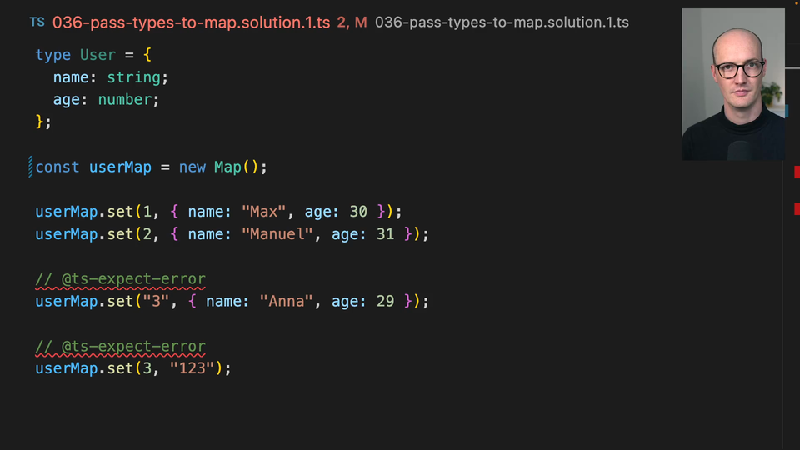Click the TS file type icon in the tab
The width and height of the screenshot is (800, 450).
(x=37, y=22)
